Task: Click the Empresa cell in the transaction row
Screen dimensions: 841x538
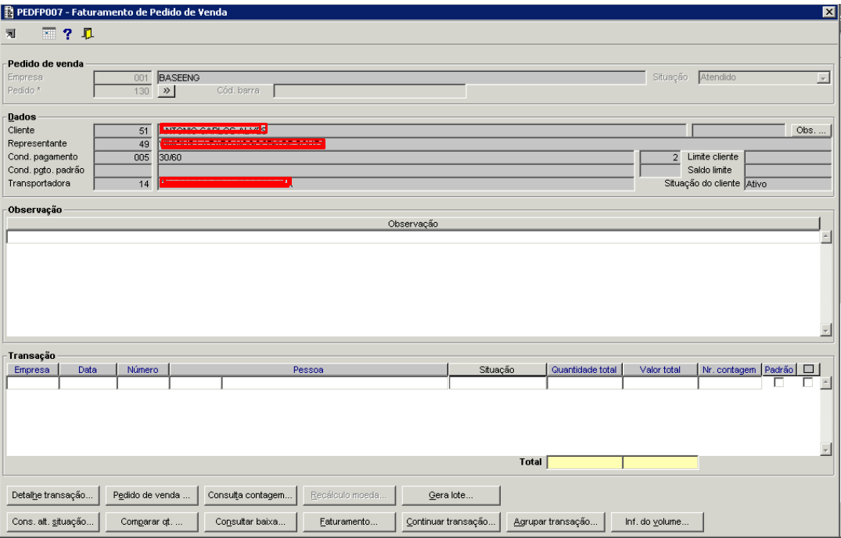Action: tap(32, 382)
